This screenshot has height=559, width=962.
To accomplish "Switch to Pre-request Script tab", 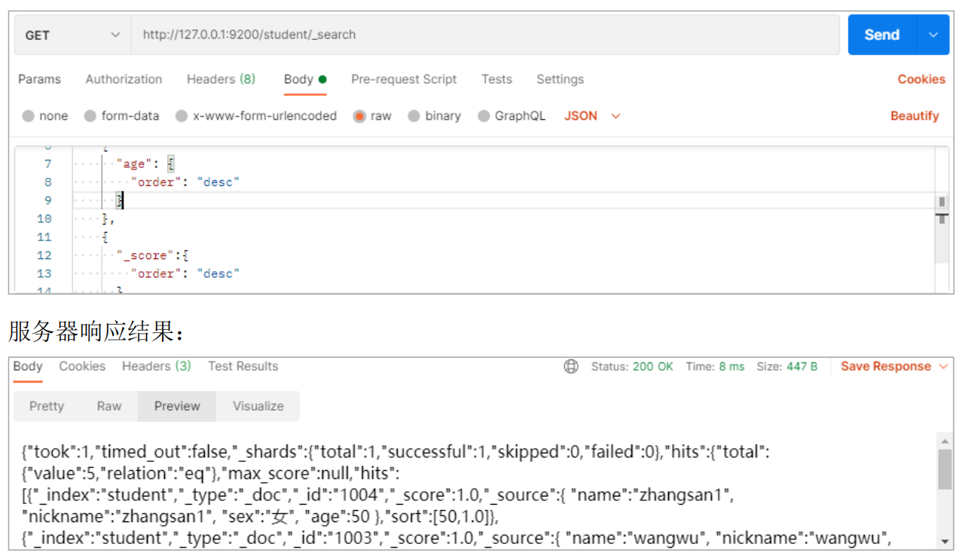I will (x=404, y=79).
